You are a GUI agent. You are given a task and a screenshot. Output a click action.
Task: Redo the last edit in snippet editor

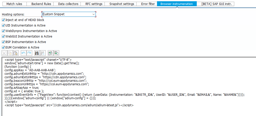29,53
